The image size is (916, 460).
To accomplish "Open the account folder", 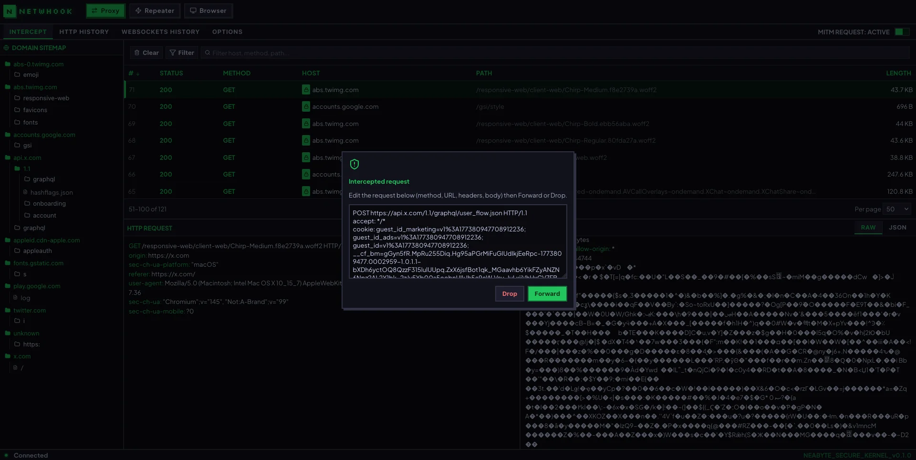I will [40, 215].
